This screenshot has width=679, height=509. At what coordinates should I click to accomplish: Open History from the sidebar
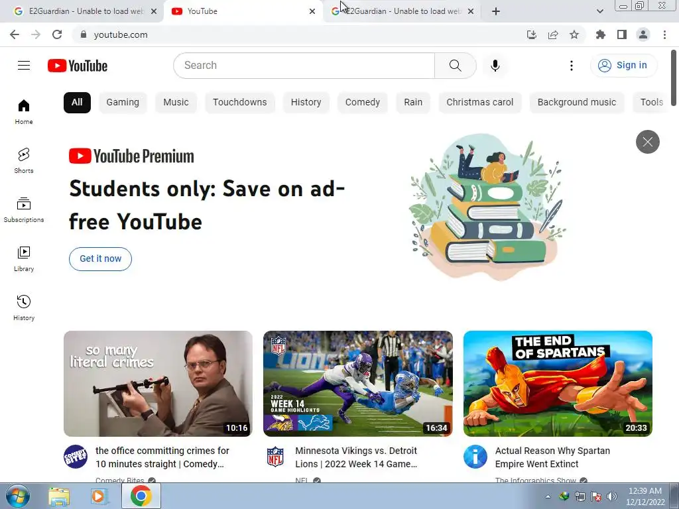coord(24,308)
